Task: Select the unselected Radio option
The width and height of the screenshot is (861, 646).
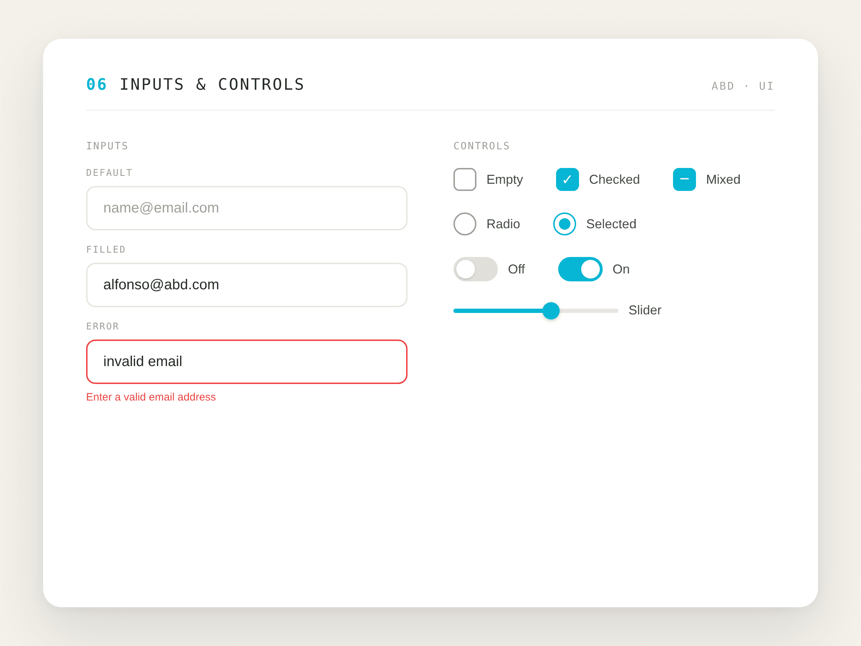Action: tap(465, 224)
